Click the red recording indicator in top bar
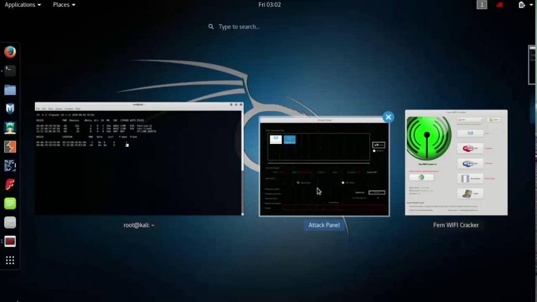This screenshot has width=537, height=302. 500,5
